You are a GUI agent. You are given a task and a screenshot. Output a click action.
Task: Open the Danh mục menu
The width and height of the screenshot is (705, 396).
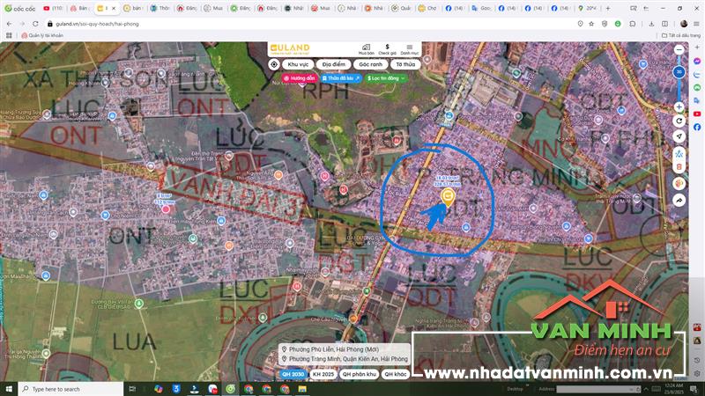409,48
